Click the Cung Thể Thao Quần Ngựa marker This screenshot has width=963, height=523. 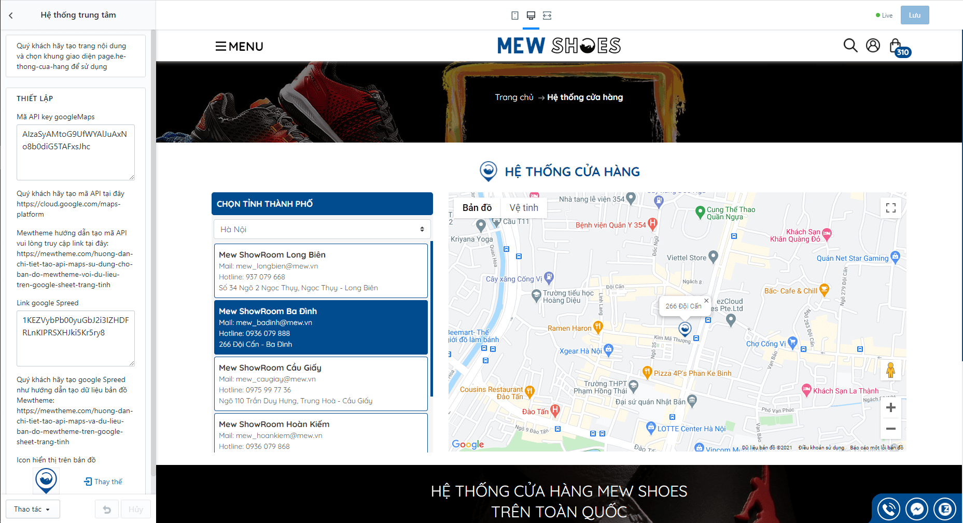[x=700, y=211]
